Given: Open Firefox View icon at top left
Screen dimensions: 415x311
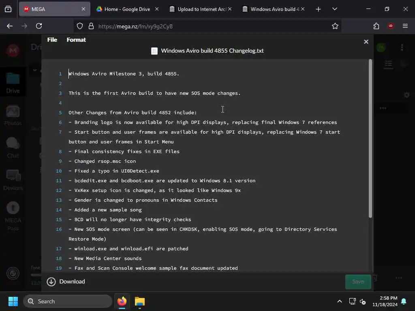Looking at the screenshot, I should (x=8, y=9).
